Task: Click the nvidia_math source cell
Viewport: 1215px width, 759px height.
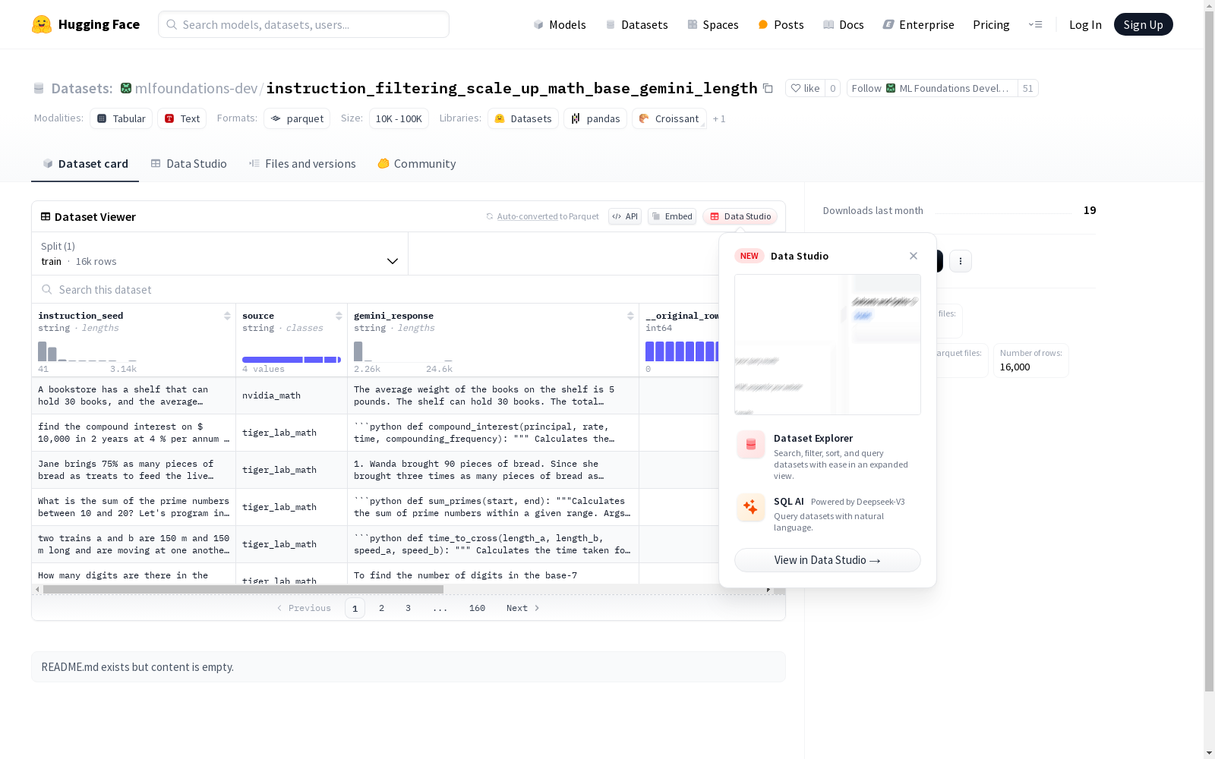Action: (x=292, y=395)
